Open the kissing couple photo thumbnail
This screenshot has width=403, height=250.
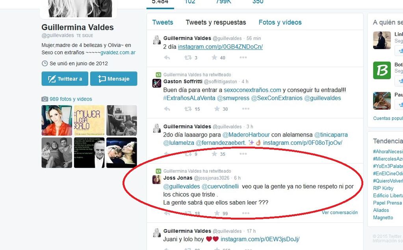pyautogui.click(x=122, y=153)
